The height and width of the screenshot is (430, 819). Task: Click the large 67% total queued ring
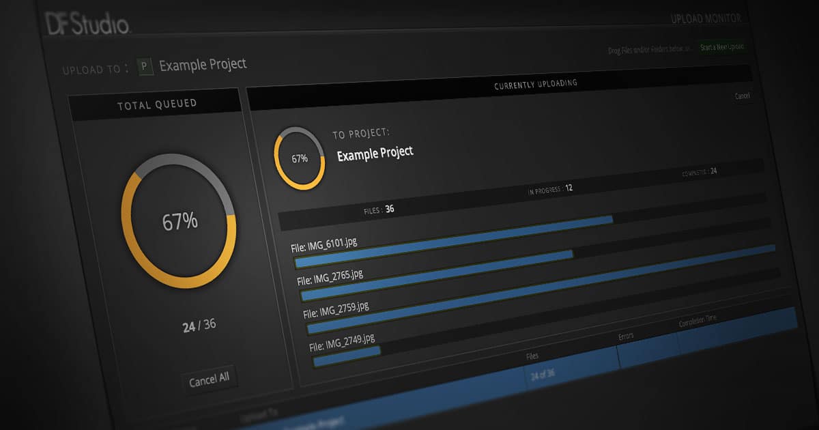179,221
